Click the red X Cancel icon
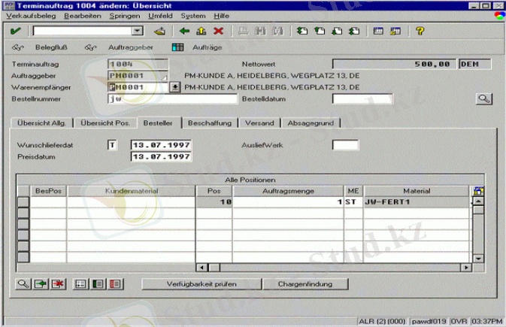 click(218, 31)
